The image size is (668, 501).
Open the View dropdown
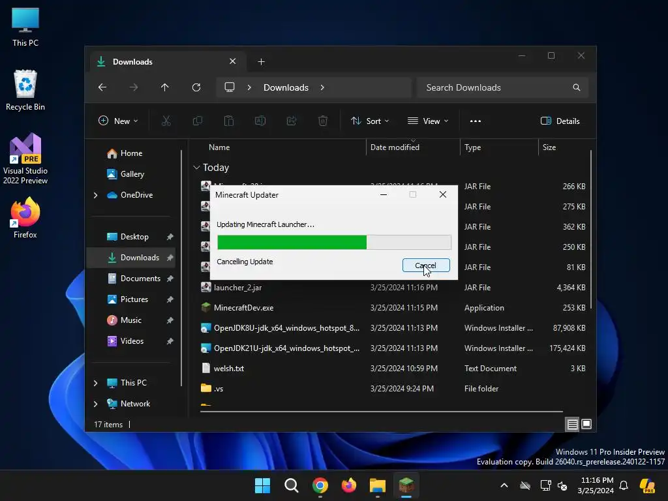pos(428,121)
